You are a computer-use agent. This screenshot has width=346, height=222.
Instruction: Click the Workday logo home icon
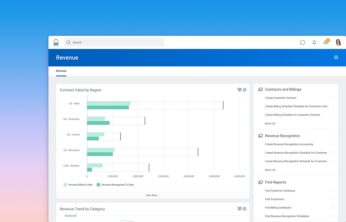(x=56, y=42)
